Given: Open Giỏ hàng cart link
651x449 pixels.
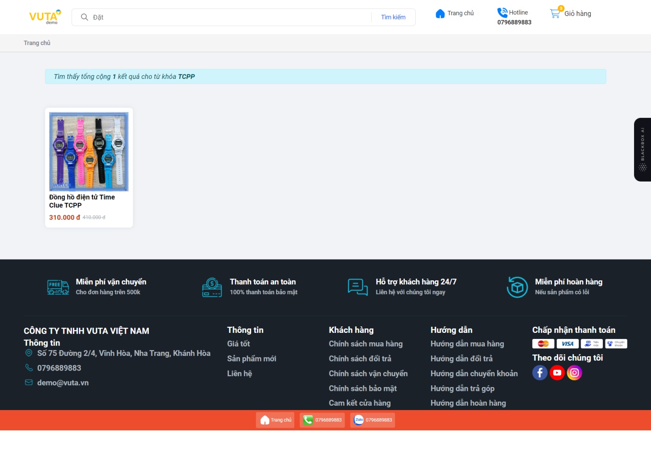Looking at the screenshot, I should point(578,13).
